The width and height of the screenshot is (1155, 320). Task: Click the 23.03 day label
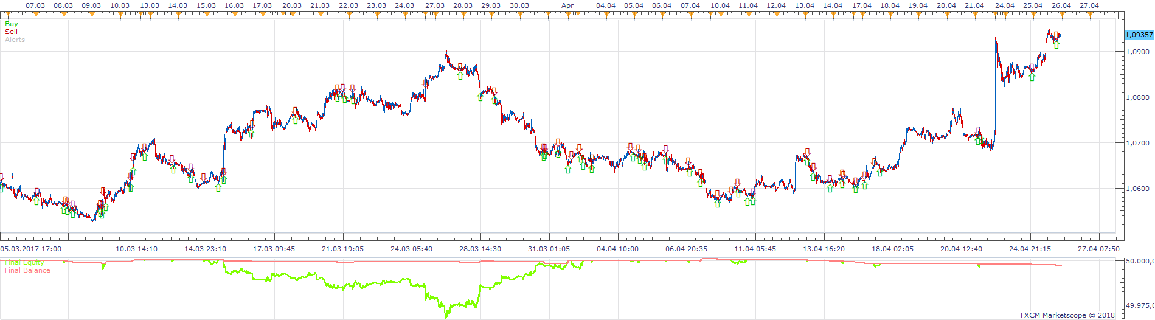click(376, 5)
